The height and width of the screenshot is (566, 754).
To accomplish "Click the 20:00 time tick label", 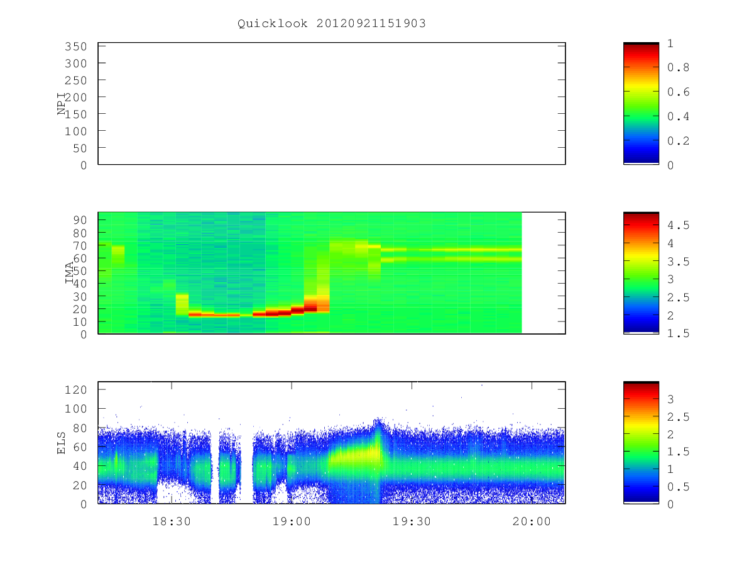I will click(532, 521).
